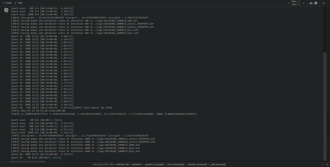The image size is (330, 167).
Task: Open the runtime connection options dropdown arrow
Action: [x=303, y=3]
